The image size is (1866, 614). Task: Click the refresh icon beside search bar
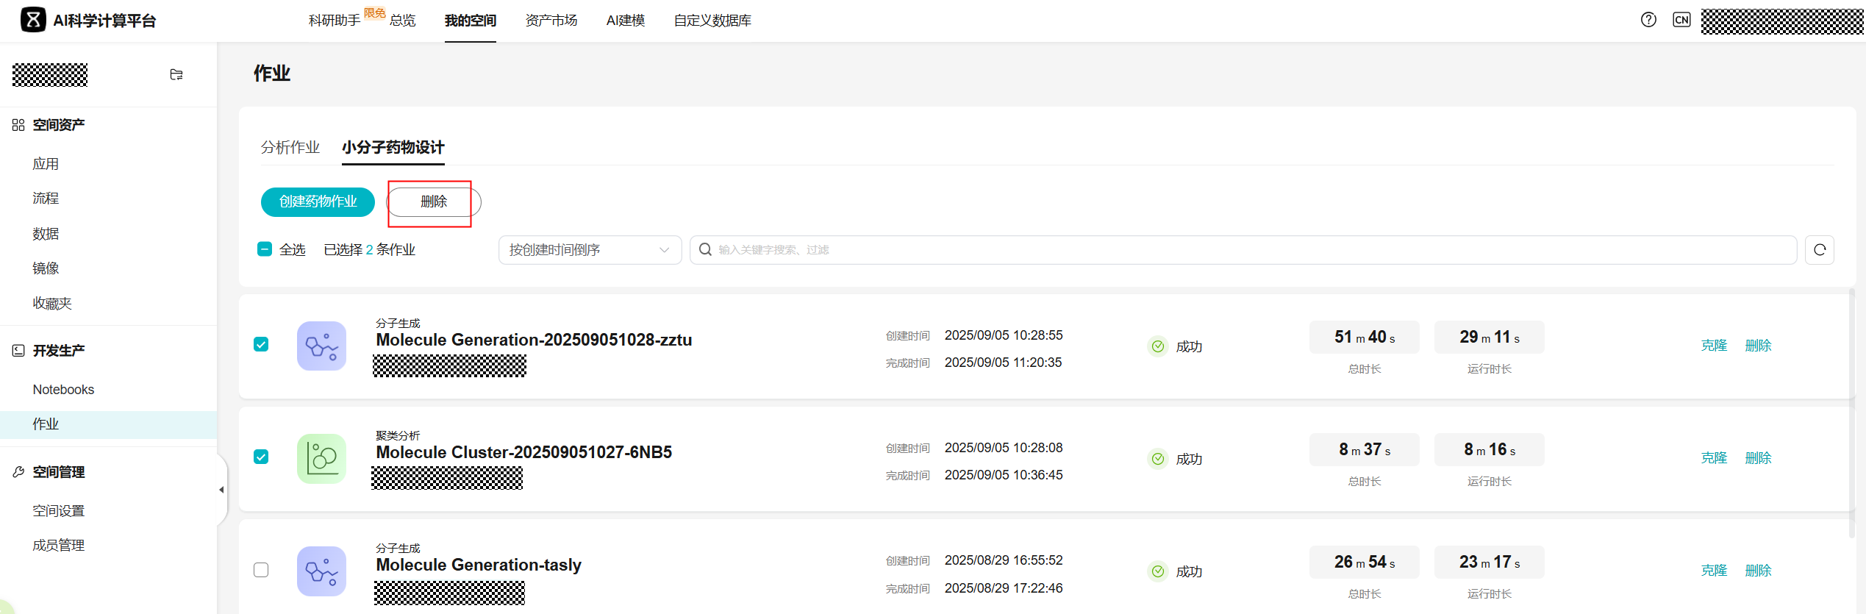[x=1819, y=250]
